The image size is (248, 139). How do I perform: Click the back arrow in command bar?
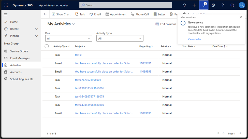pyautogui.click(x=45, y=14)
